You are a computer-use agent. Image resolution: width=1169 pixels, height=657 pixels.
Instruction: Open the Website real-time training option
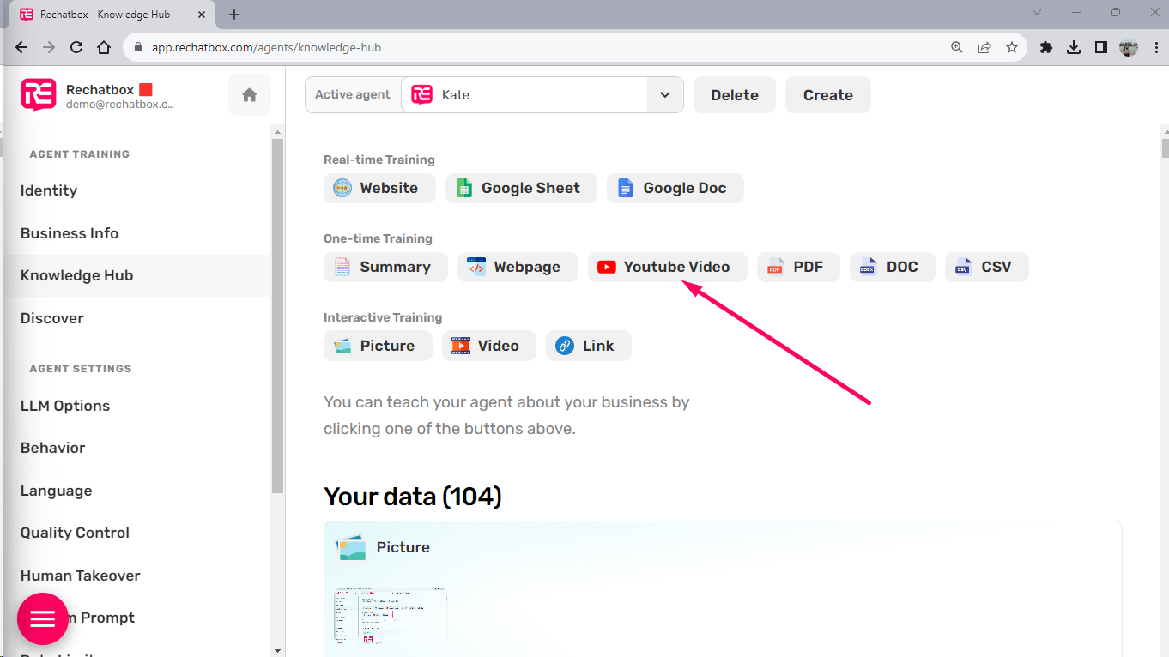coord(379,188)
